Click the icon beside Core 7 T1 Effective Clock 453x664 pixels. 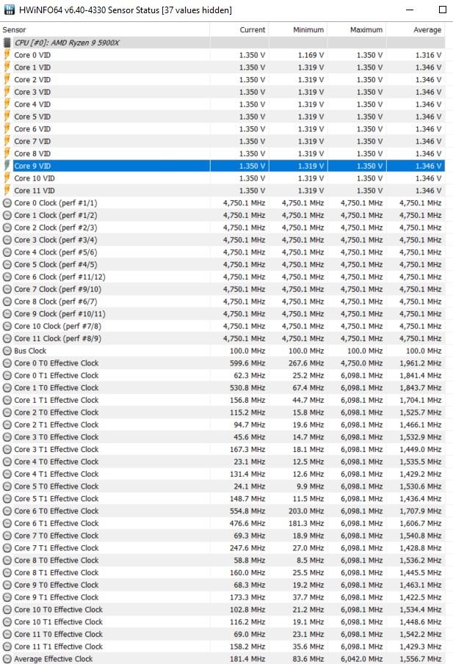tap(7, 547)
